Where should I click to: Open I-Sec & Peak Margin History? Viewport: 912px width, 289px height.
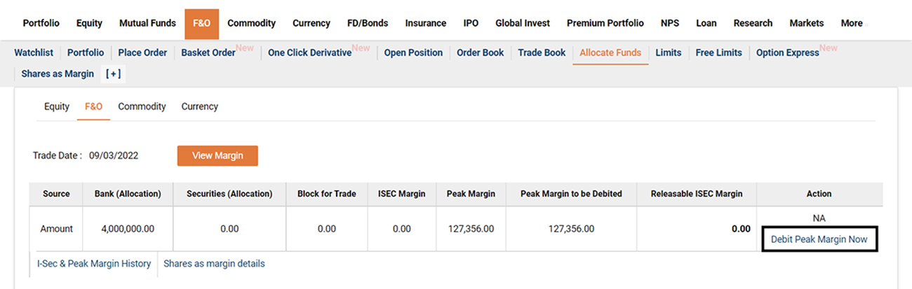coord(94,264)
